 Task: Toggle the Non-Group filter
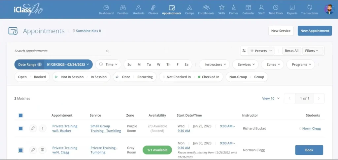point(238,77)
